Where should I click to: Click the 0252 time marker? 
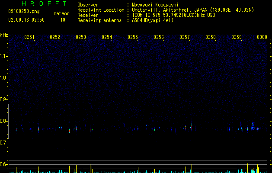55,37
